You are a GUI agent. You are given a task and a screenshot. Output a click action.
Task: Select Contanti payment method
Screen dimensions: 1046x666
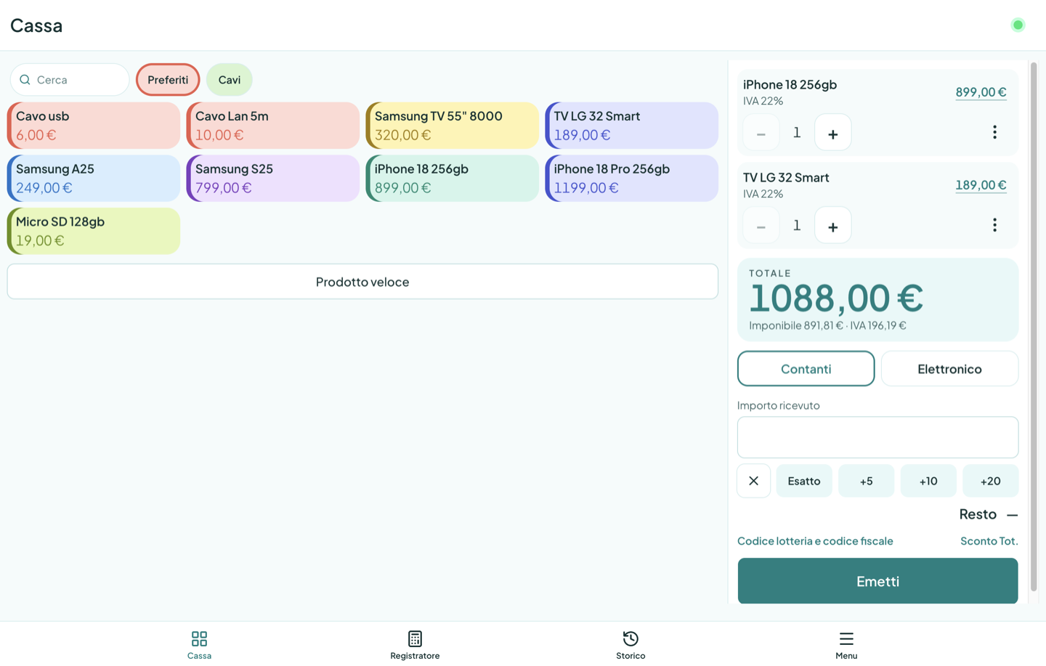[806, 368]
